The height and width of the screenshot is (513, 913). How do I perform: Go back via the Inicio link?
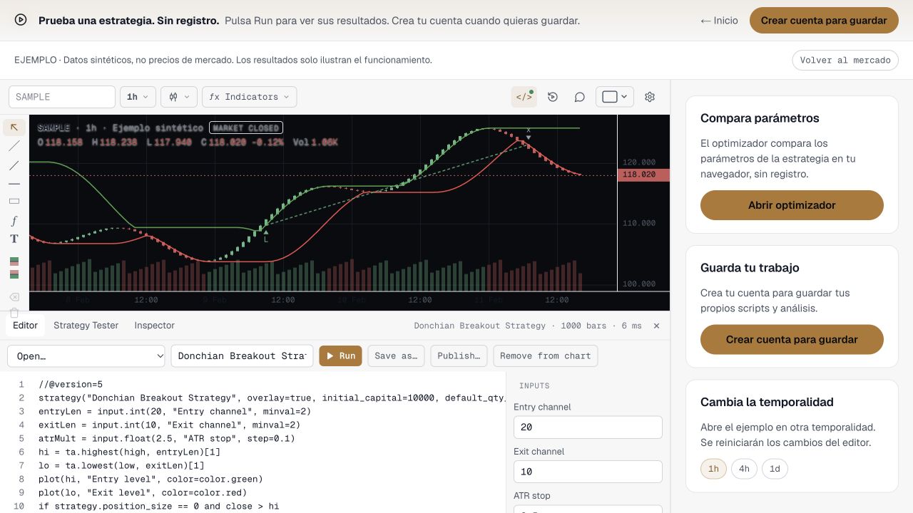point(719,21)
